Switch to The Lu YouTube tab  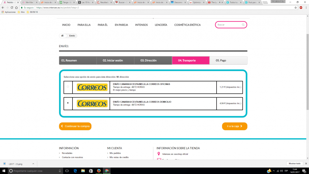(x=215, y=2)
